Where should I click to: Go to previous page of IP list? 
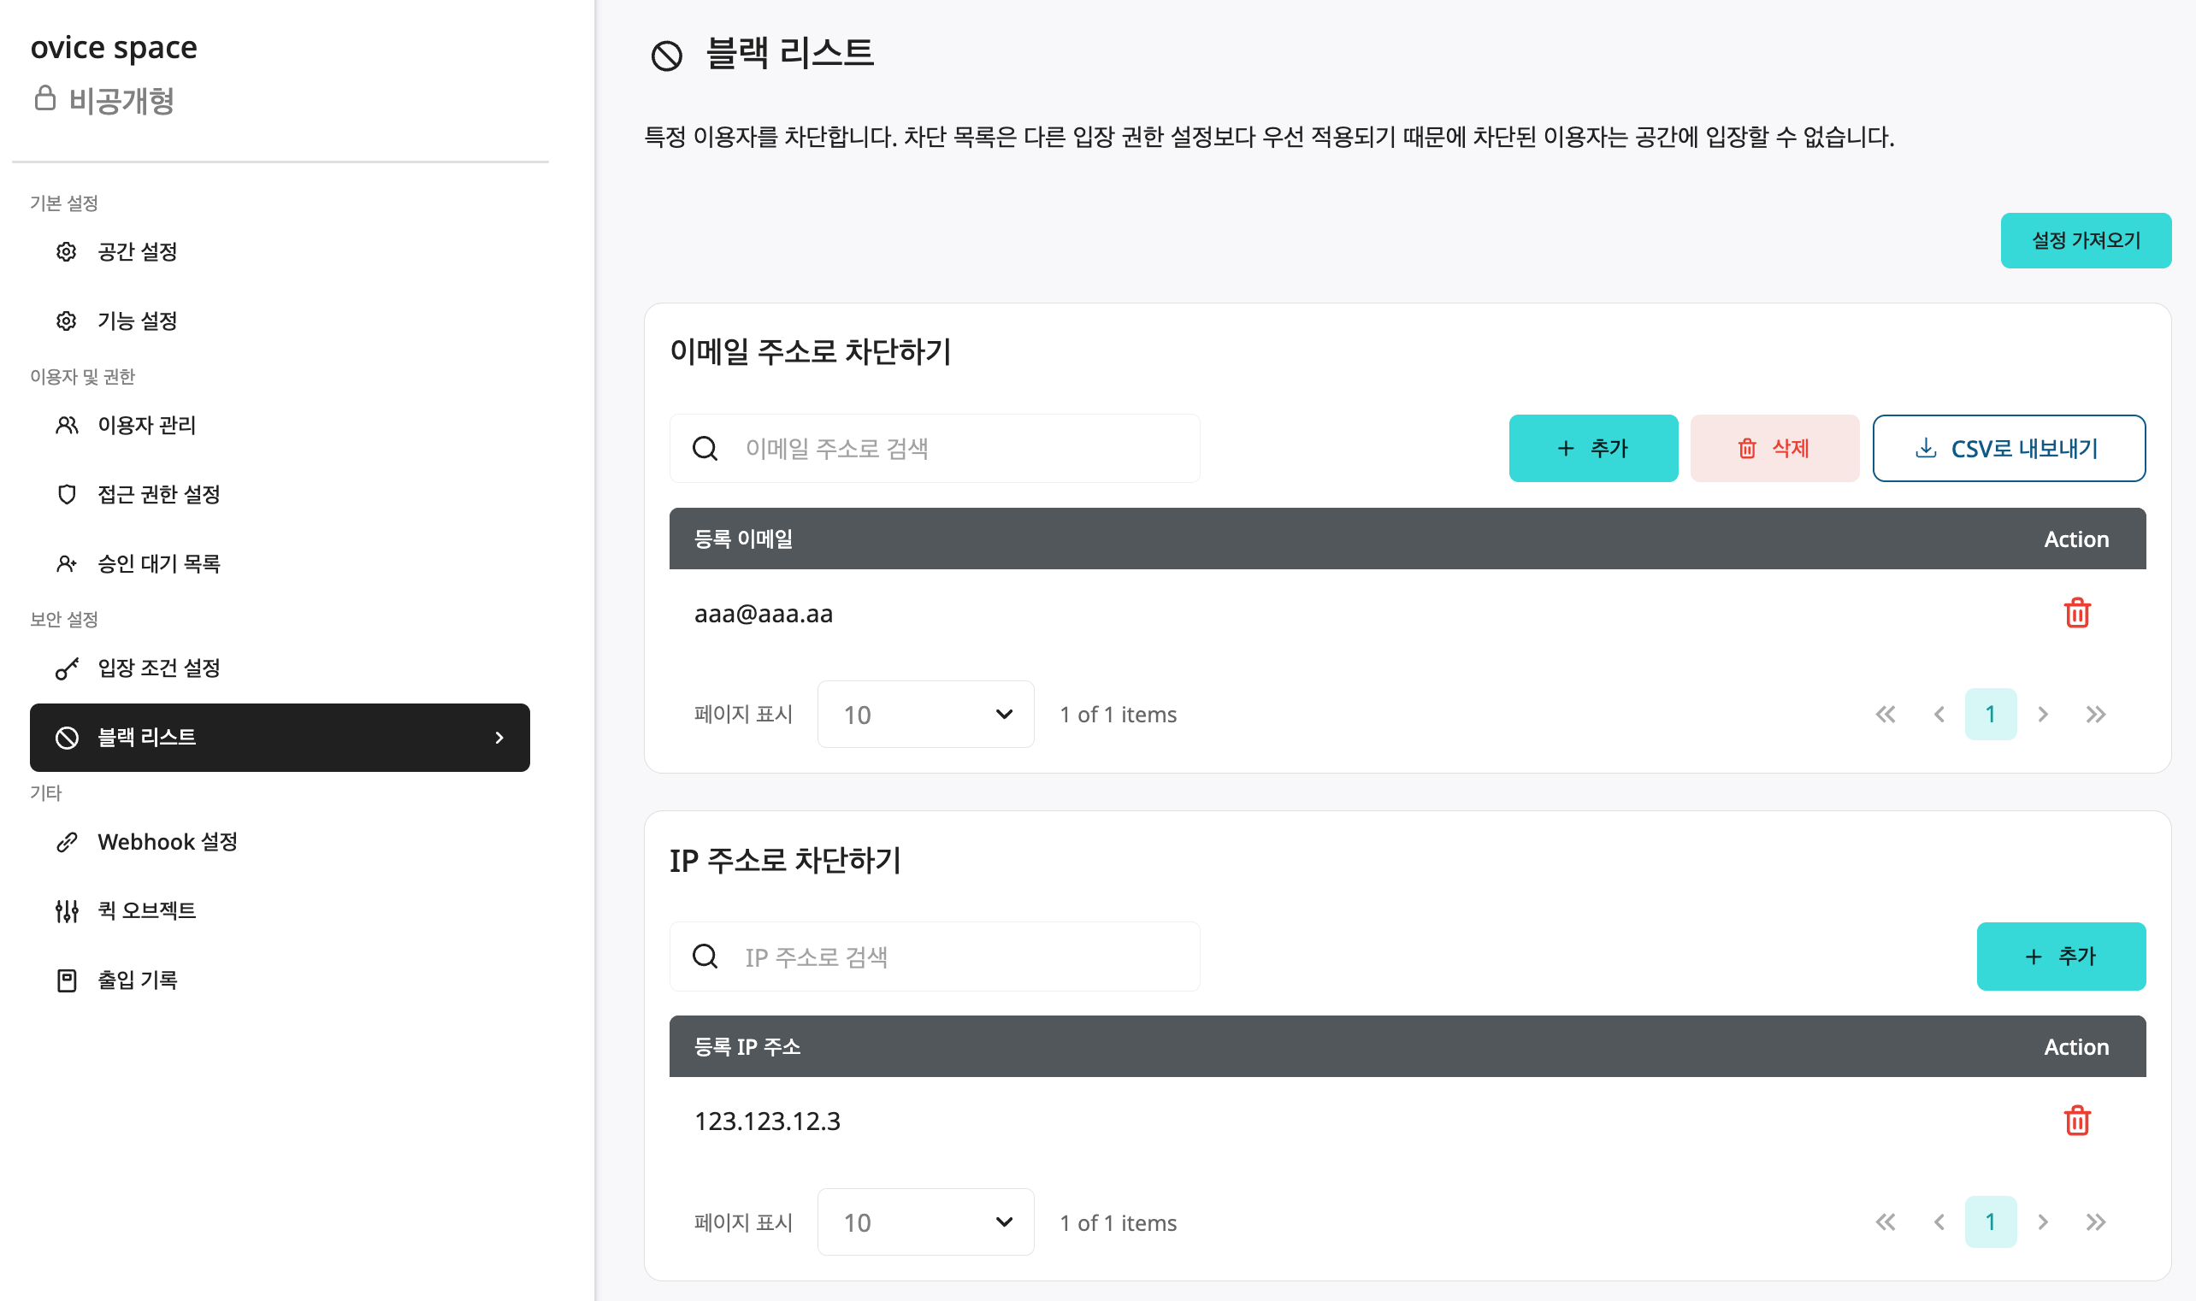pos(1939,1222)
